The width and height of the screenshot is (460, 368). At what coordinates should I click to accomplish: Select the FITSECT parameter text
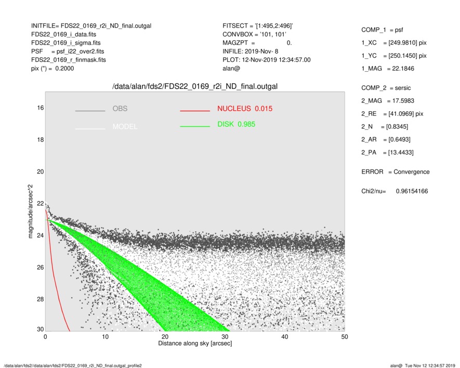coord(258,25)
